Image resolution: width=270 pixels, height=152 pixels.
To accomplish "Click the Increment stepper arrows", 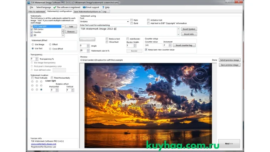I will pos(170,45).
